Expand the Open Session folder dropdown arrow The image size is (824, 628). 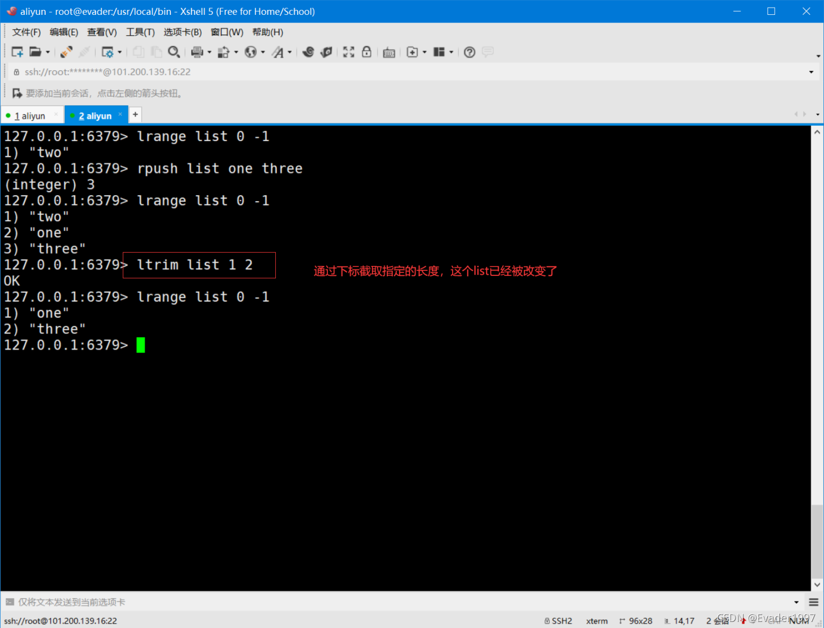pos(48,52)
